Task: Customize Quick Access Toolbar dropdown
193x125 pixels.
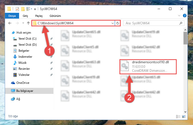Action: (x=35, y=9)
